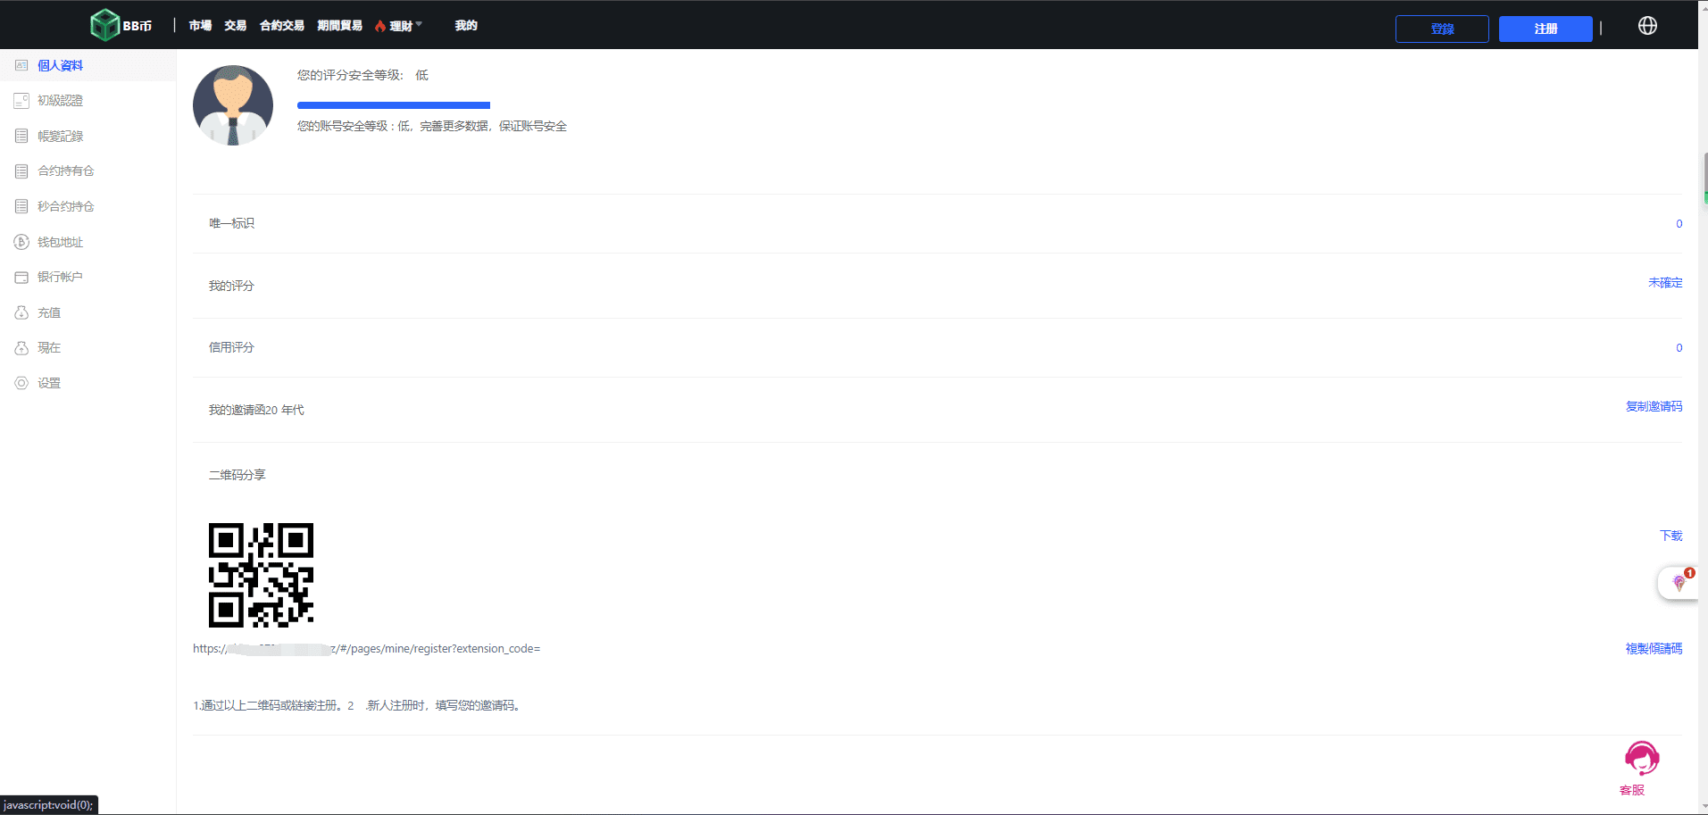Click the user profile avatar picture
Image resolution: width=1708 pixels, height=815 pixels.
(233, 105)
